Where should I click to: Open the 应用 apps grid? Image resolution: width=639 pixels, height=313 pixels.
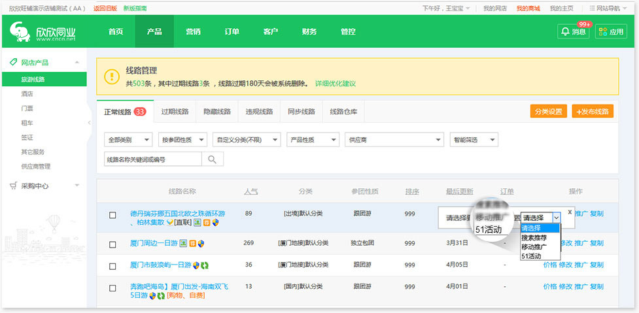[610, 31]
